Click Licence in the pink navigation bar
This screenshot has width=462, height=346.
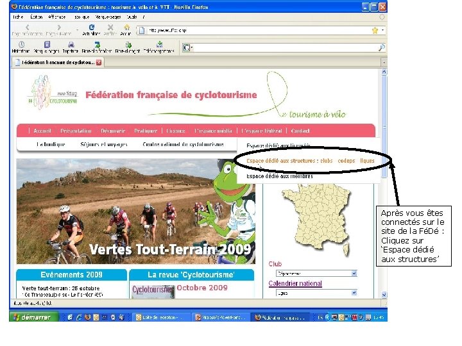176,131
